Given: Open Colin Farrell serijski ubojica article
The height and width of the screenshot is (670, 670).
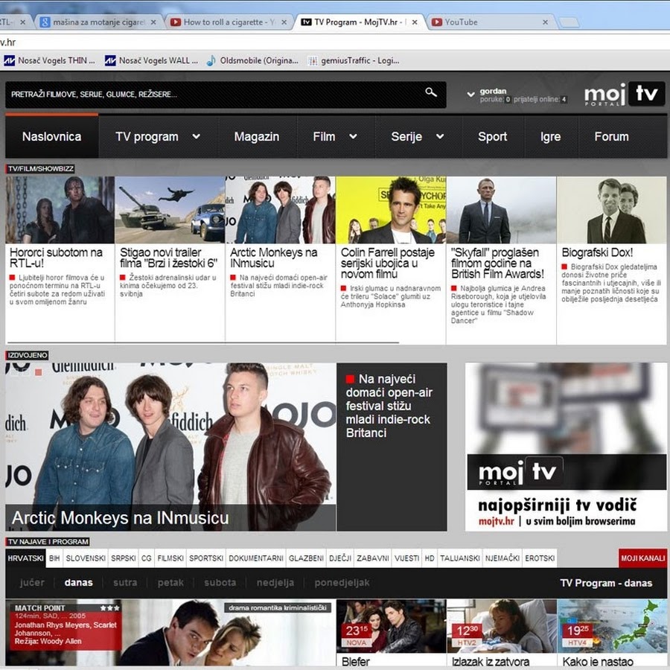Looking at the screenshot, I should pyautogui.click(x=388, y=264).
